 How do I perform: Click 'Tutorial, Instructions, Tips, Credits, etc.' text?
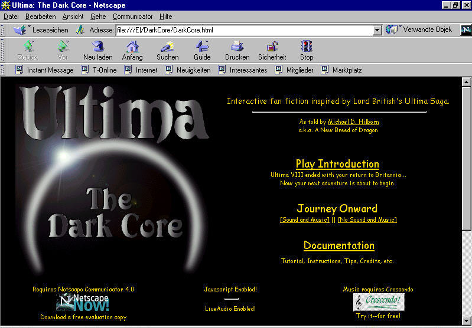point(337,261)
